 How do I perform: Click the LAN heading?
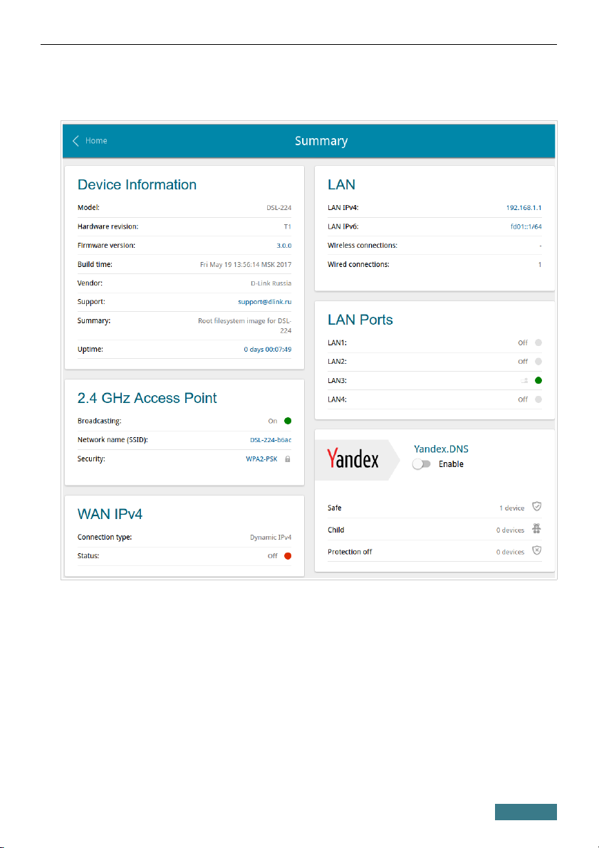(341, 185)
